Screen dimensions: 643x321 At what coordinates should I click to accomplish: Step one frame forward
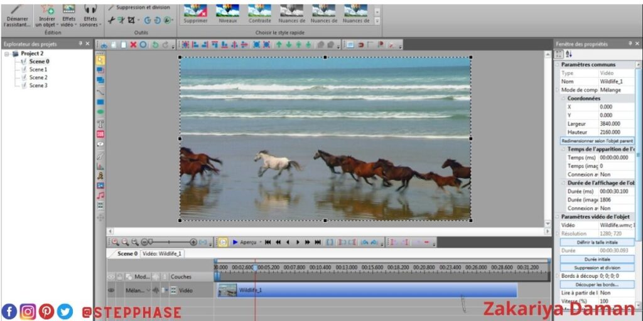[298, 242]
